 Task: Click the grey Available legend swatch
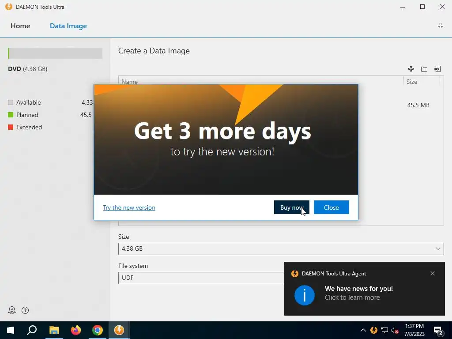(x=11, y=102)
